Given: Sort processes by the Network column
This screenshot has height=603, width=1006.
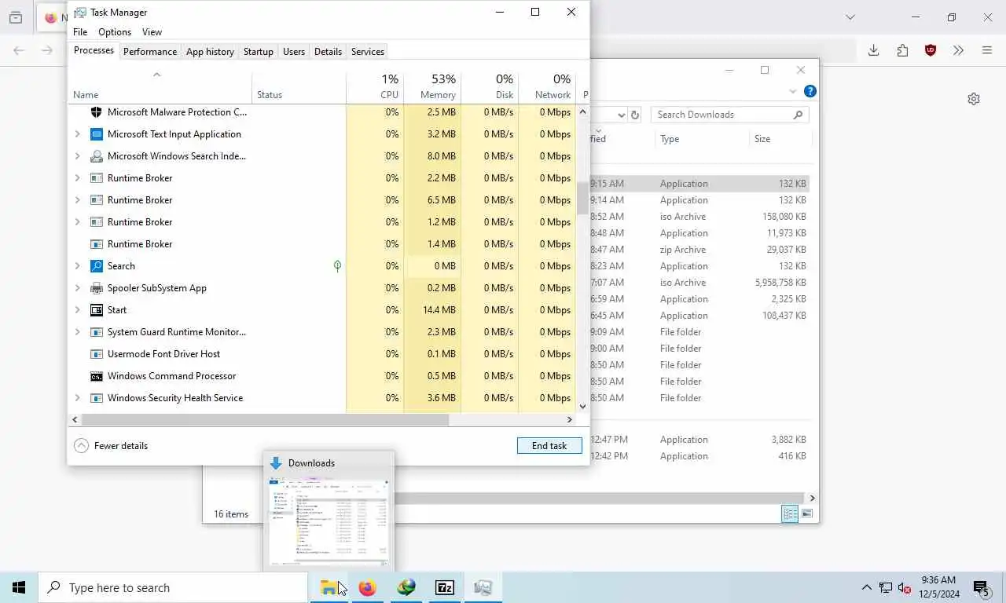Looking at the screenshot, I should (x=547, y=87).
